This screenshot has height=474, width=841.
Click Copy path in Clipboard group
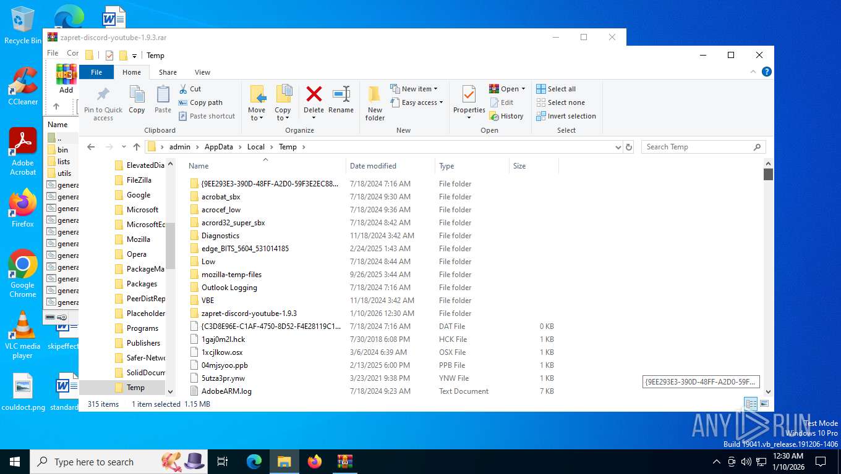(x=200, y=102)
